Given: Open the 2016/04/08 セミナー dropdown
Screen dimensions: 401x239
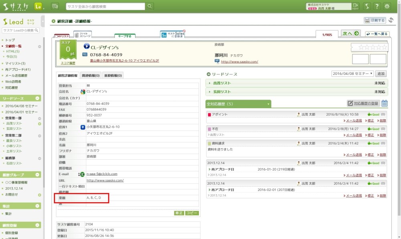Looking at the screenshot, I should (x=352, y=74).
